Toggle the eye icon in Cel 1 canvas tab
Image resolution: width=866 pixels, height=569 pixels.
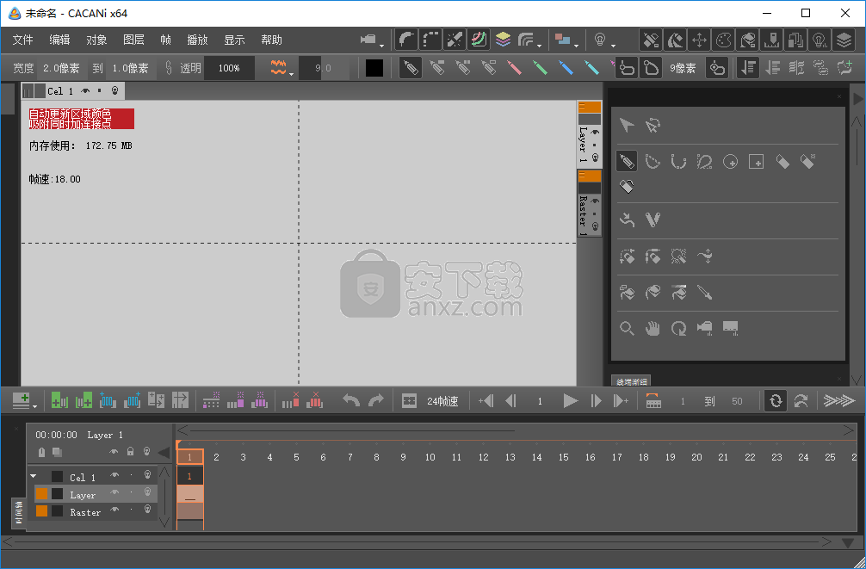[85, 90]
